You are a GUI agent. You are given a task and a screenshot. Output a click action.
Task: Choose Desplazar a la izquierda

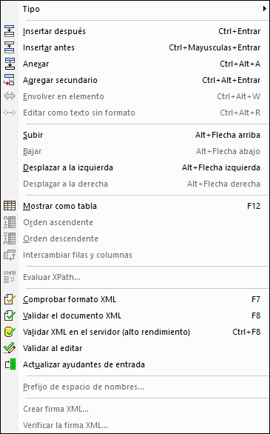(141, 167)
